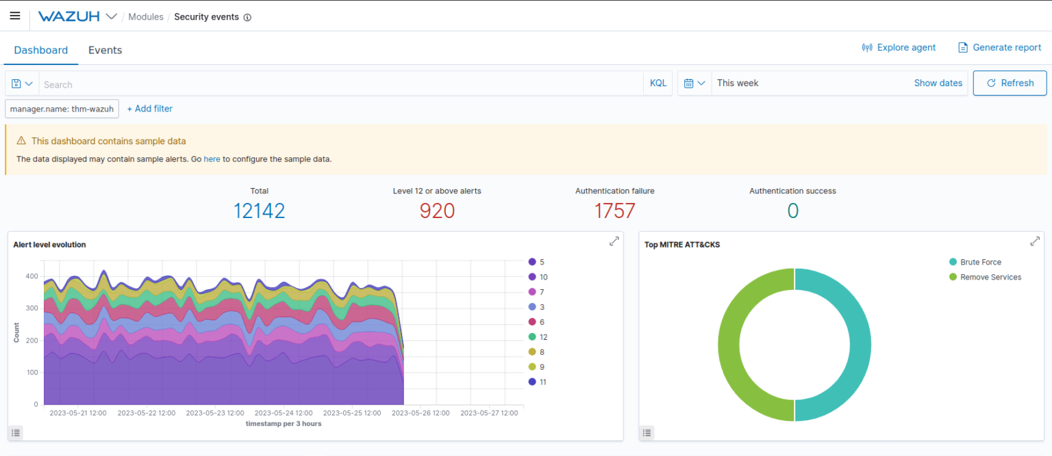Viewport: 1052px width, 456px height.
Task: Click the level 12 legend color dot
Action: pos(532,337)
